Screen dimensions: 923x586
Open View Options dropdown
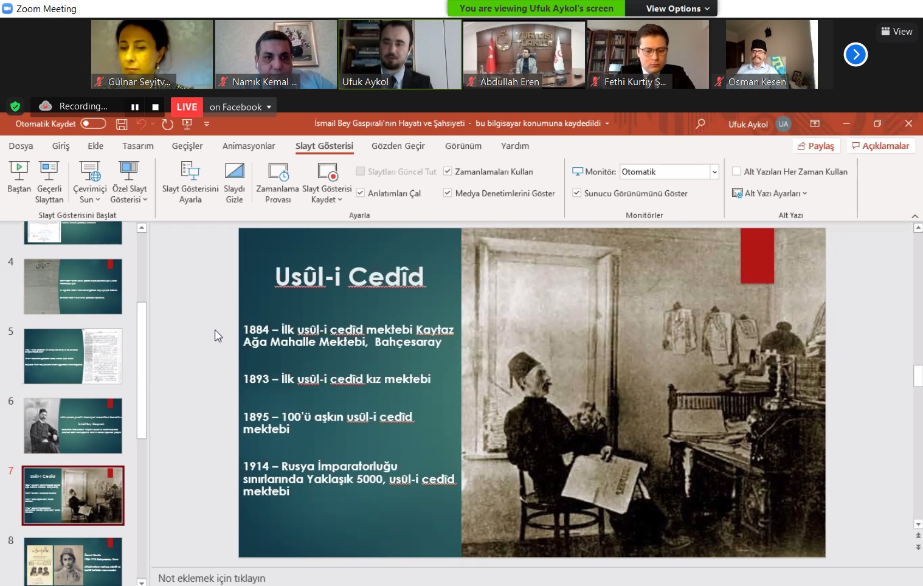(677, 9)
